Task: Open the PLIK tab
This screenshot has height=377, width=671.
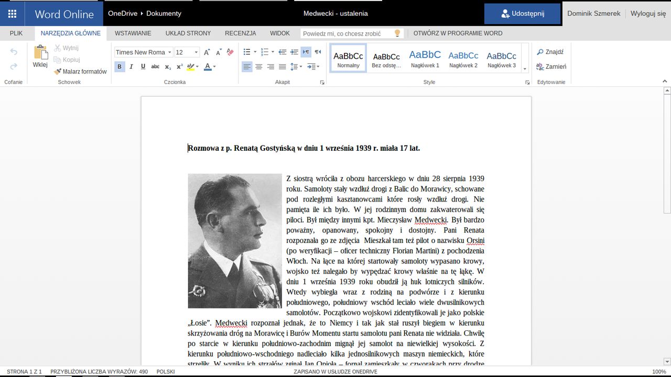Action: [16, 33]
